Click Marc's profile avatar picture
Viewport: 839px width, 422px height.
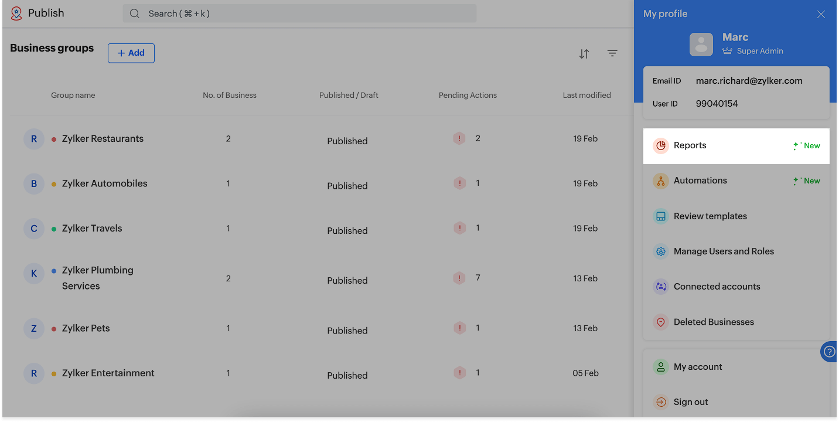(x=701, y=45)
